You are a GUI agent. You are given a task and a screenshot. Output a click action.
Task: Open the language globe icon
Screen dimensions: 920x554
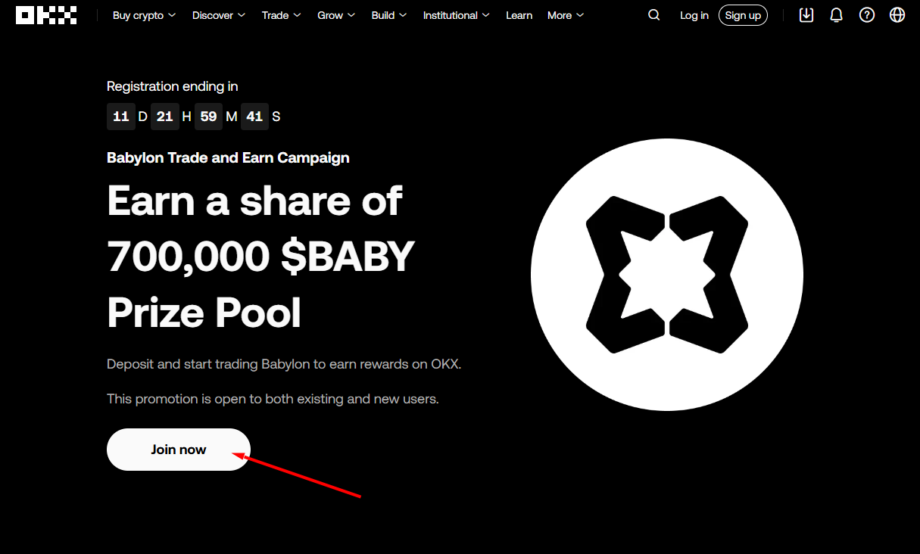click(897, 15)
